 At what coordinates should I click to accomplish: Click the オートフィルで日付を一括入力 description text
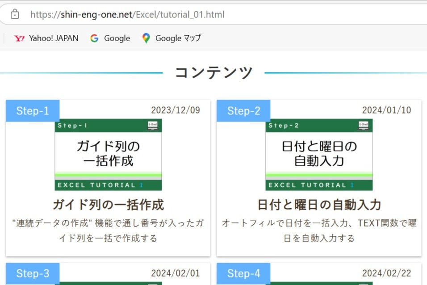(319, 231)
